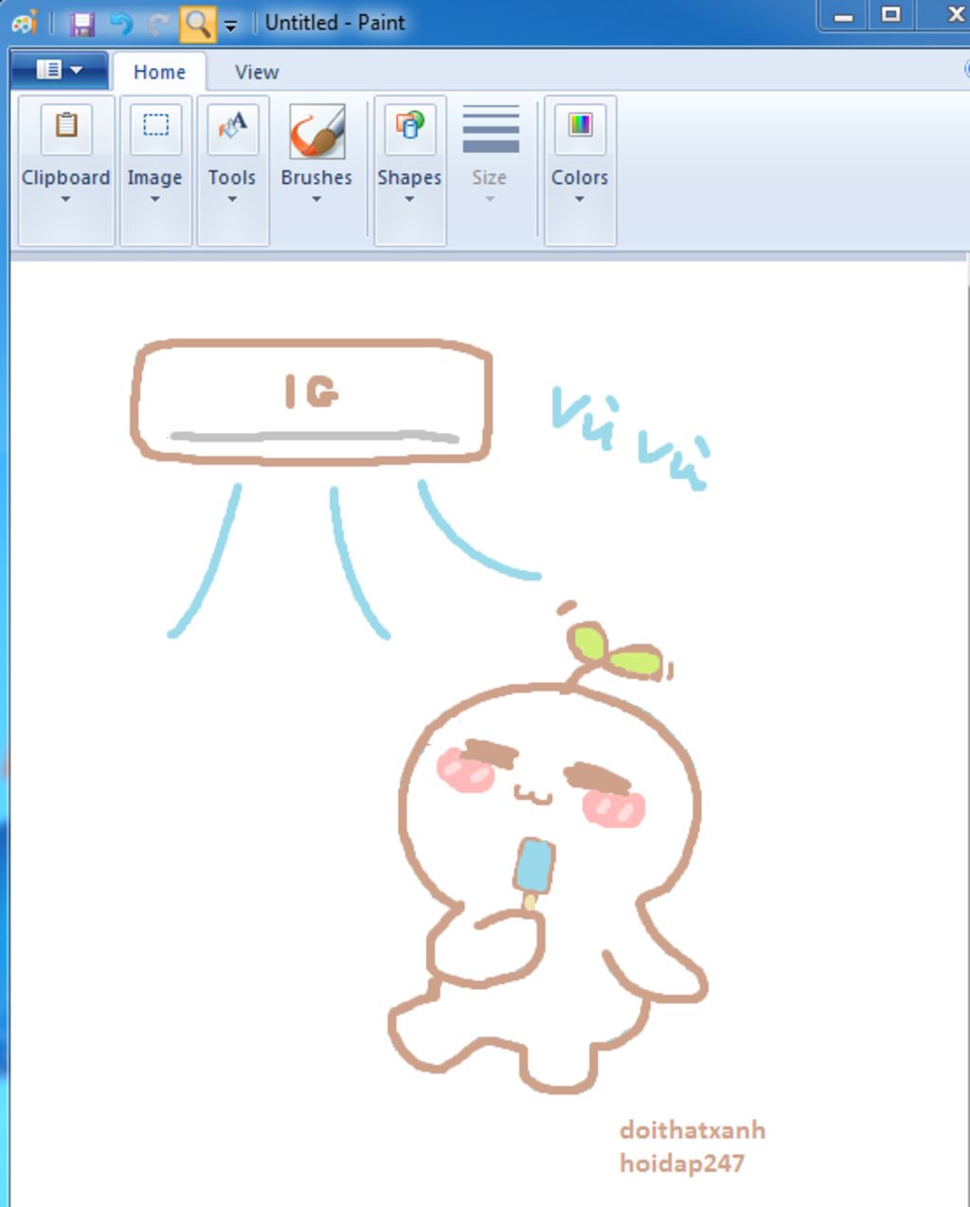Open the Image selection icon
Image resolution: width=970 pixels, height=1207 pixels.
[x=154, y=128]
